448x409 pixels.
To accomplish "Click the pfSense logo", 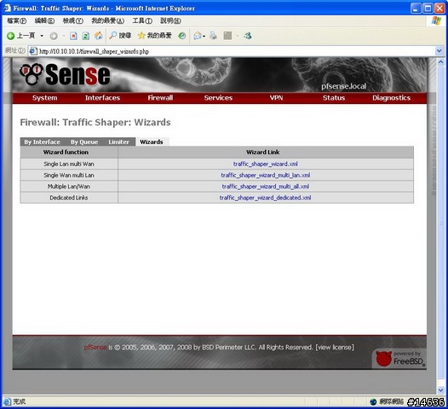I will point(65,74).
